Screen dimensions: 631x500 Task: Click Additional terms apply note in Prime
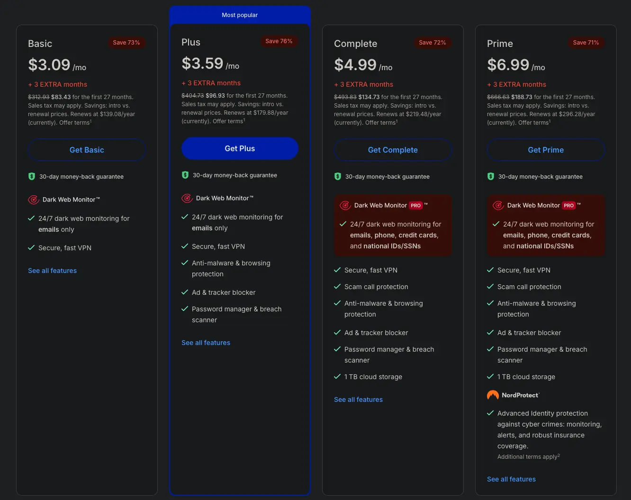529,457
